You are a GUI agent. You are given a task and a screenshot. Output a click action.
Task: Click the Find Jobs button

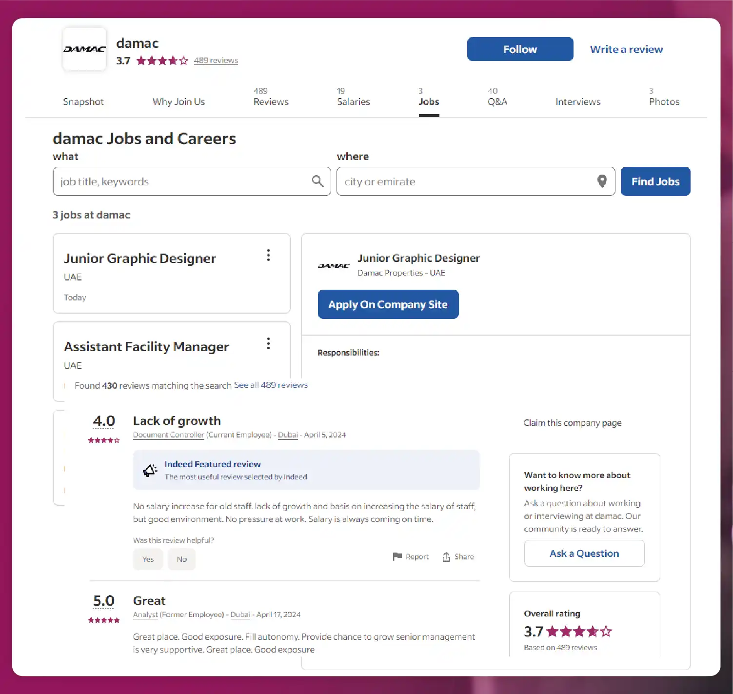655,181
